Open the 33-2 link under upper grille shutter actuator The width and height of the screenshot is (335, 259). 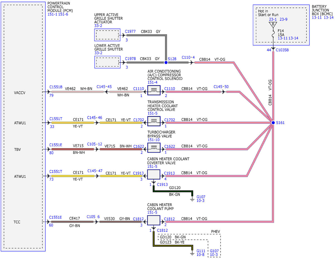[98, 26]
